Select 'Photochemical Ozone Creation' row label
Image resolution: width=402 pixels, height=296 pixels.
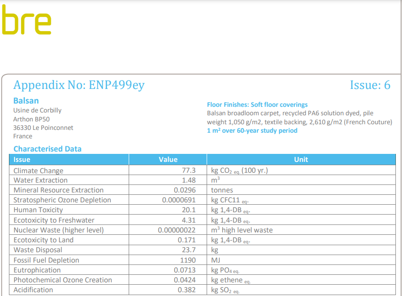pos(63,280)
